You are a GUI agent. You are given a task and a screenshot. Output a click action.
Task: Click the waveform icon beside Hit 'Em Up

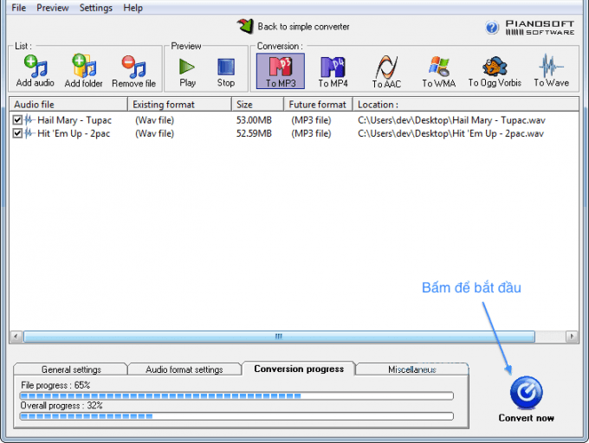click(x=29, y=133)
